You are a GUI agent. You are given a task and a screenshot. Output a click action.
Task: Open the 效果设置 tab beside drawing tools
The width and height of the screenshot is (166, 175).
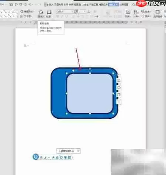tap(124, 4)
